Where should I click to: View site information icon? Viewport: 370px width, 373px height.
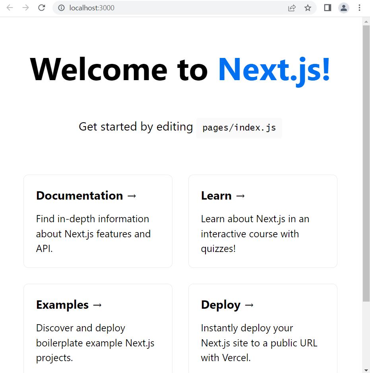coord(61,8)
